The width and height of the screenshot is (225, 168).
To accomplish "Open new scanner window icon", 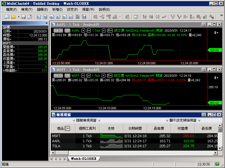I will tap(45, 17).
